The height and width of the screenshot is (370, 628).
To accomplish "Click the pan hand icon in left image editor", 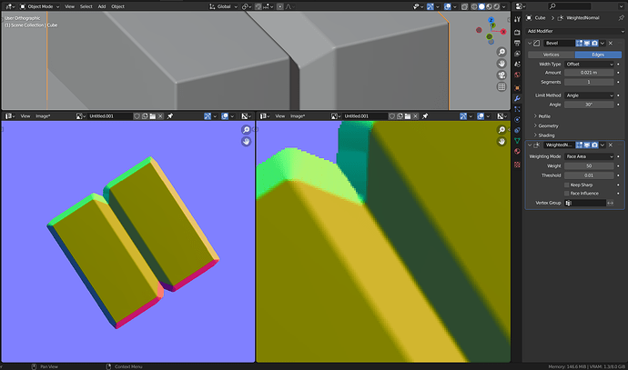I will (246, 141).
